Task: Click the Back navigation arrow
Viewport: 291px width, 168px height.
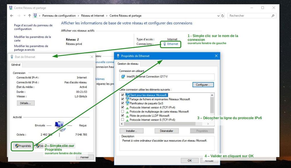Action: tap(12, 16)
